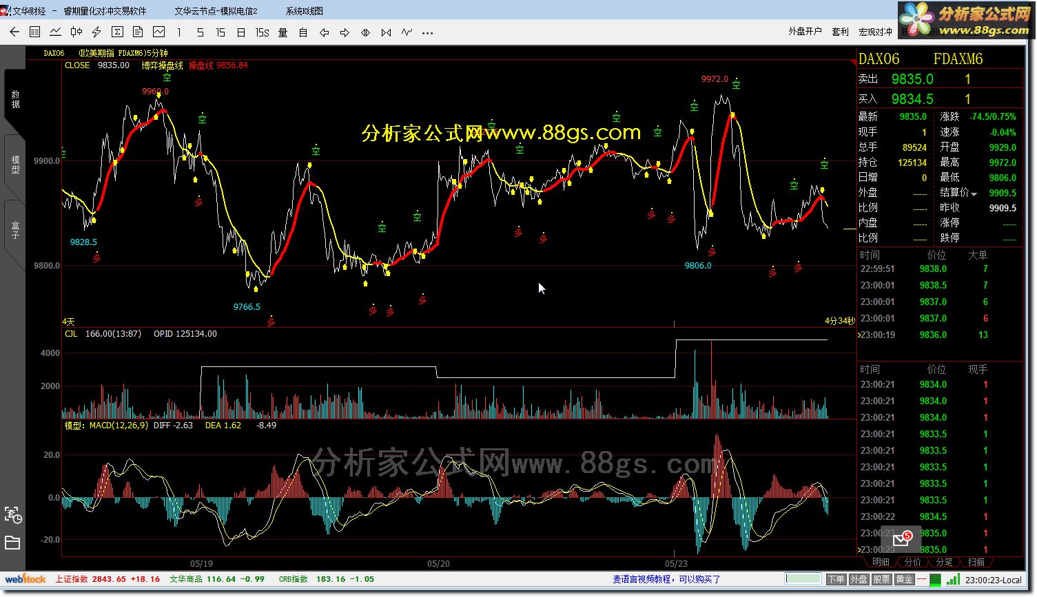Switch to the 分价 tab

[x=912, y=562]
